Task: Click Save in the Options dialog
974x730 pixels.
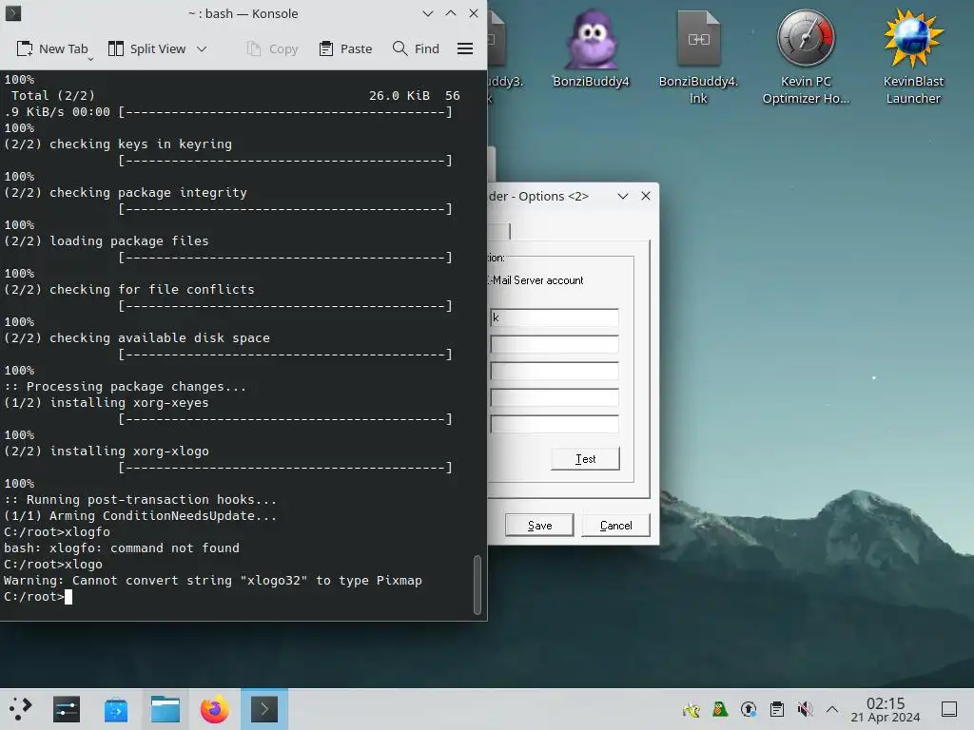Action: click(x=539, y=525)
